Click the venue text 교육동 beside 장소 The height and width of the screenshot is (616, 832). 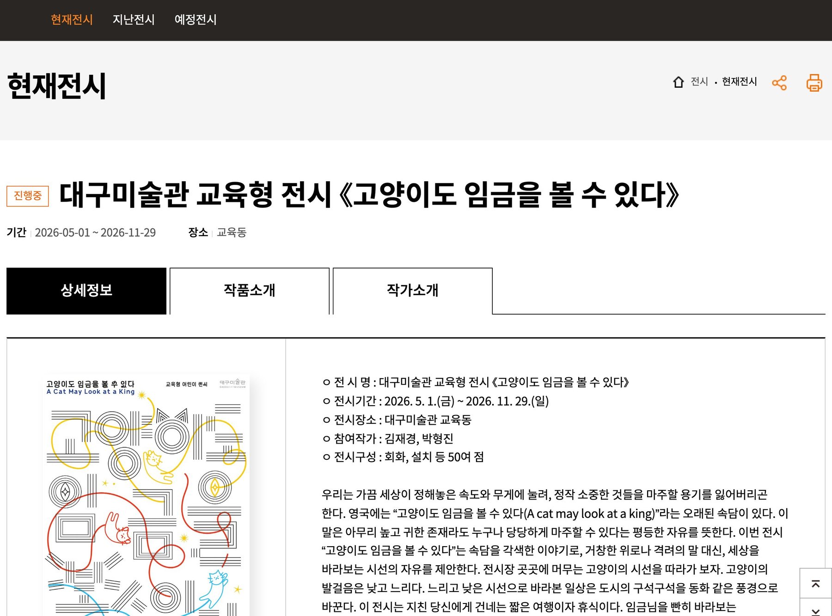coord(232,232)
